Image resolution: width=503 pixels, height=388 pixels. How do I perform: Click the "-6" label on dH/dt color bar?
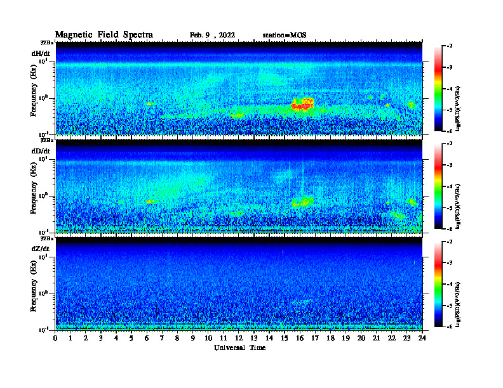coord(450,131)
